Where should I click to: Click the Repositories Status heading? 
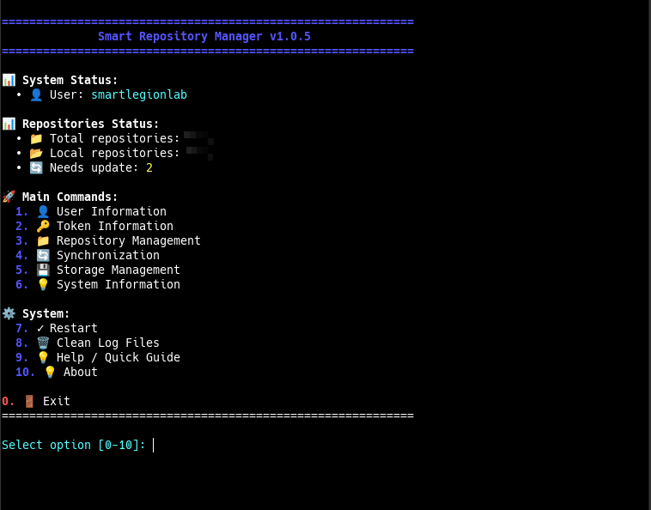pyautogui.click(x=90, y=124)
